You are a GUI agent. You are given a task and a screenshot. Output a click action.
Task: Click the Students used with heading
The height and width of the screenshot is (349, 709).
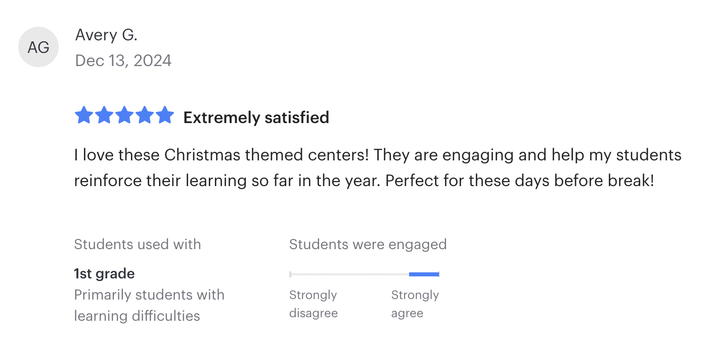pos(138,245)
